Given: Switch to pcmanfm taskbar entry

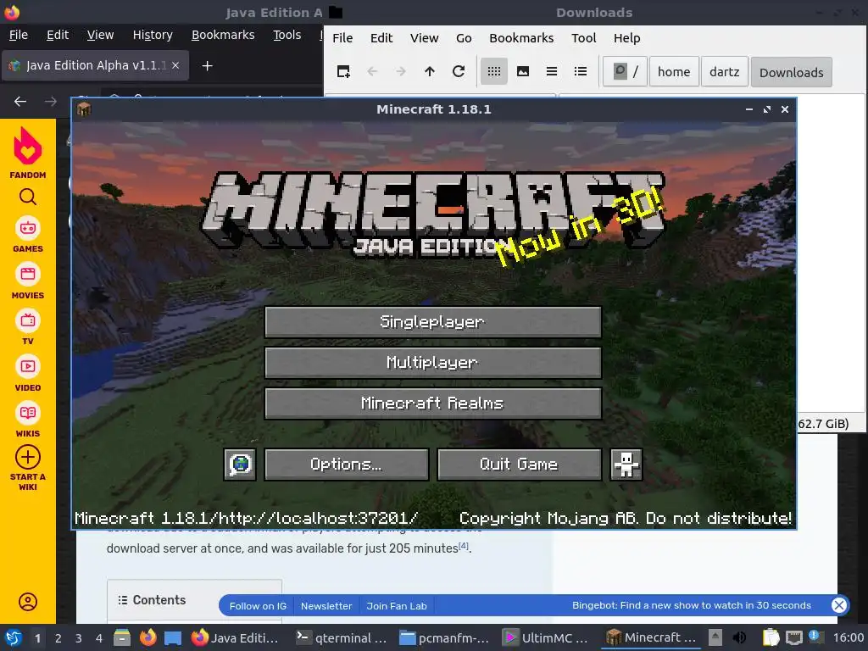Looking at the screenshot, I should (444, 637).
